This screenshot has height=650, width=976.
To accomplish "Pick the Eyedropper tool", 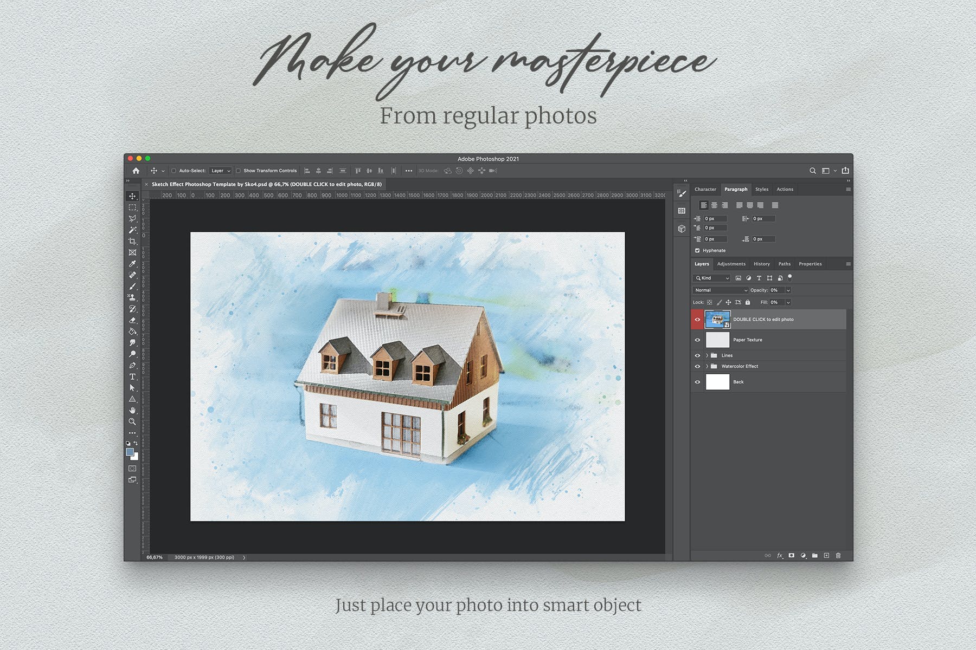I will 132,264.
